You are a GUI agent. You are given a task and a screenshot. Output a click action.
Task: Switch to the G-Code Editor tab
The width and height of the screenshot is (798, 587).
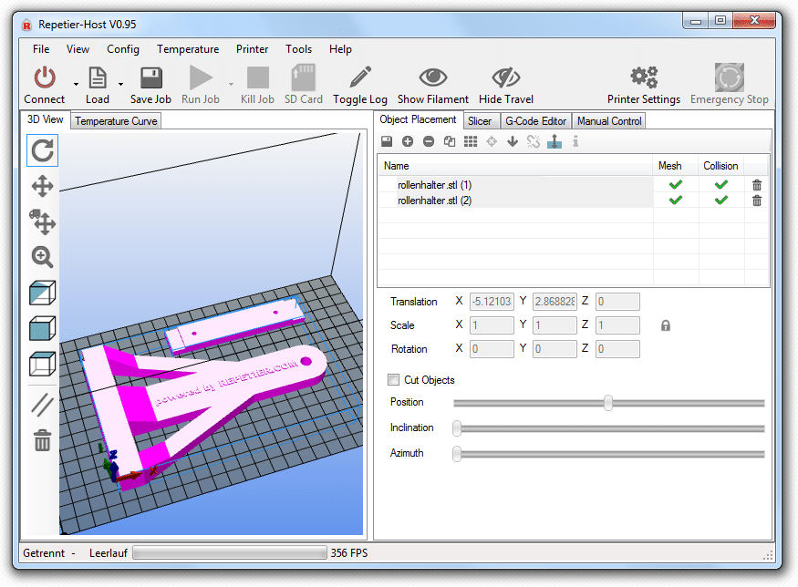click(x=536, y=121)
